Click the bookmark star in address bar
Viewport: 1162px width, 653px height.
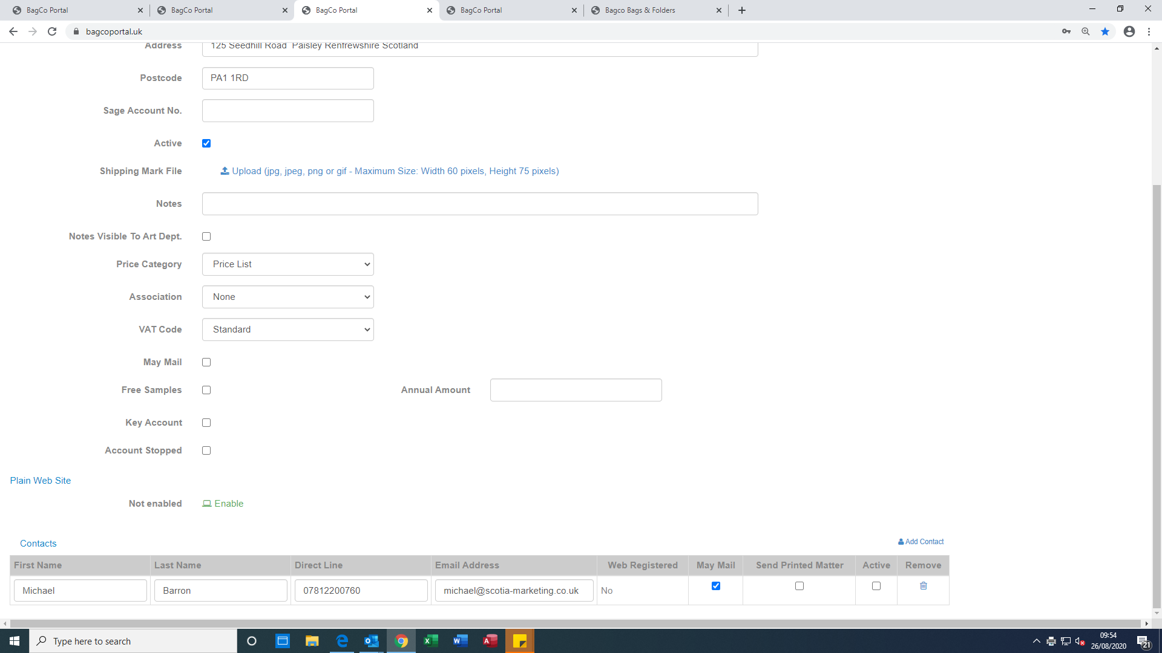(1105, 31)
